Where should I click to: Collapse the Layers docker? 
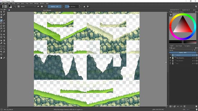[170, 48]
